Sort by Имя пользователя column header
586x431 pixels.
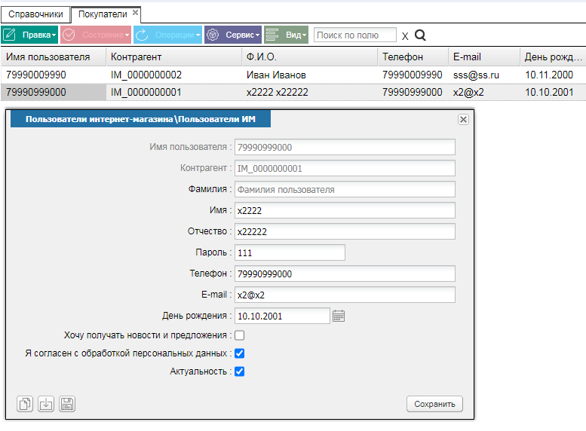54,57
